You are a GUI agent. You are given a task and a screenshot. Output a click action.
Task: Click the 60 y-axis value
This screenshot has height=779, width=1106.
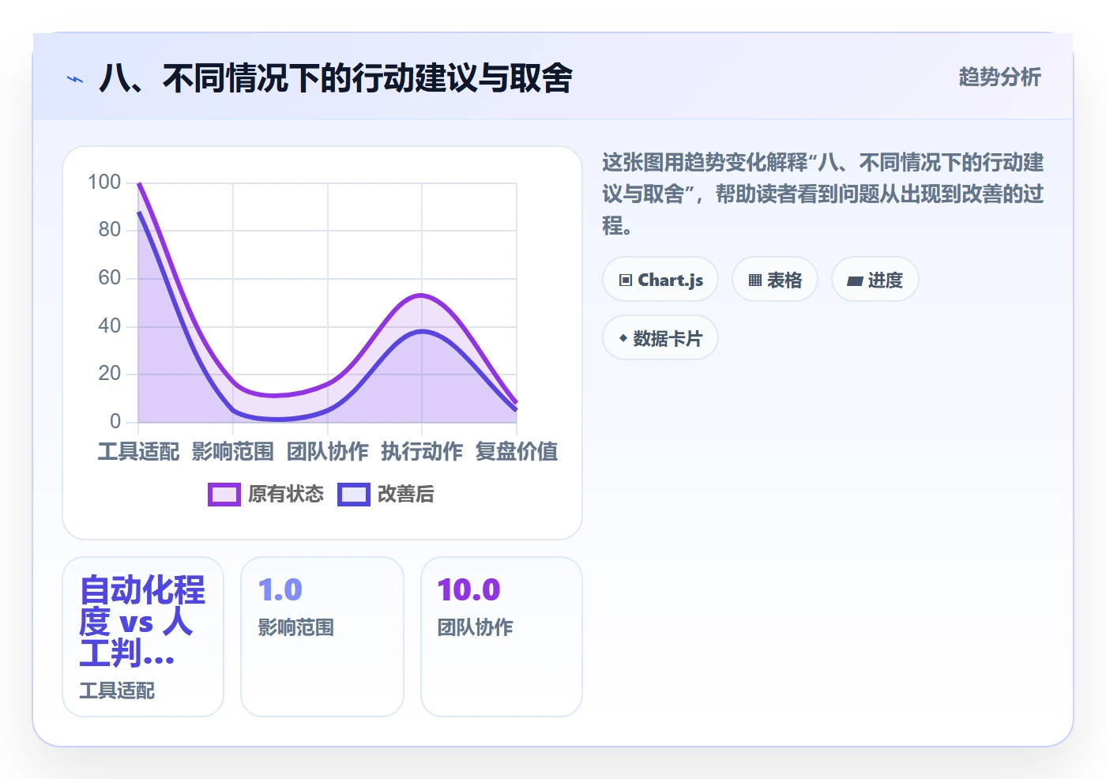[x=110, y=278]
